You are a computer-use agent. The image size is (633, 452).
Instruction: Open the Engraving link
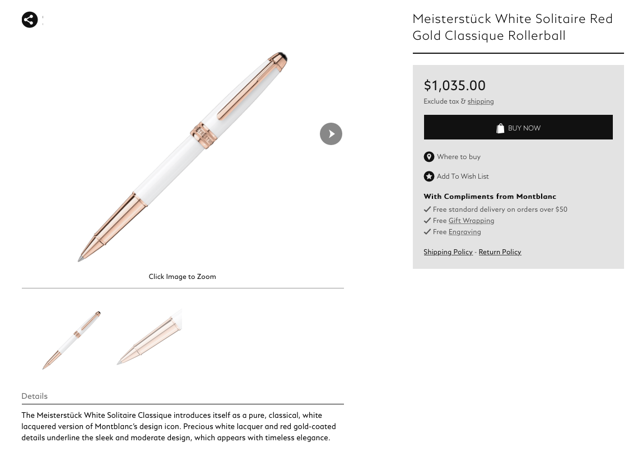click(x=464, y=232)
